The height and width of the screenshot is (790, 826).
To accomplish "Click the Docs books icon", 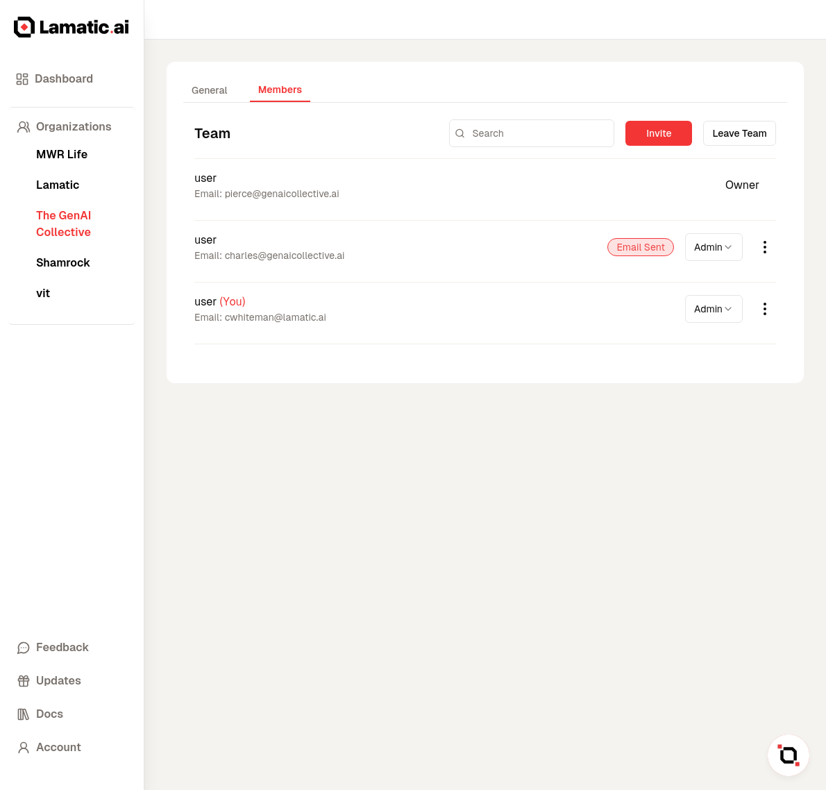I will pyautogui.click(x=24, y=714).
